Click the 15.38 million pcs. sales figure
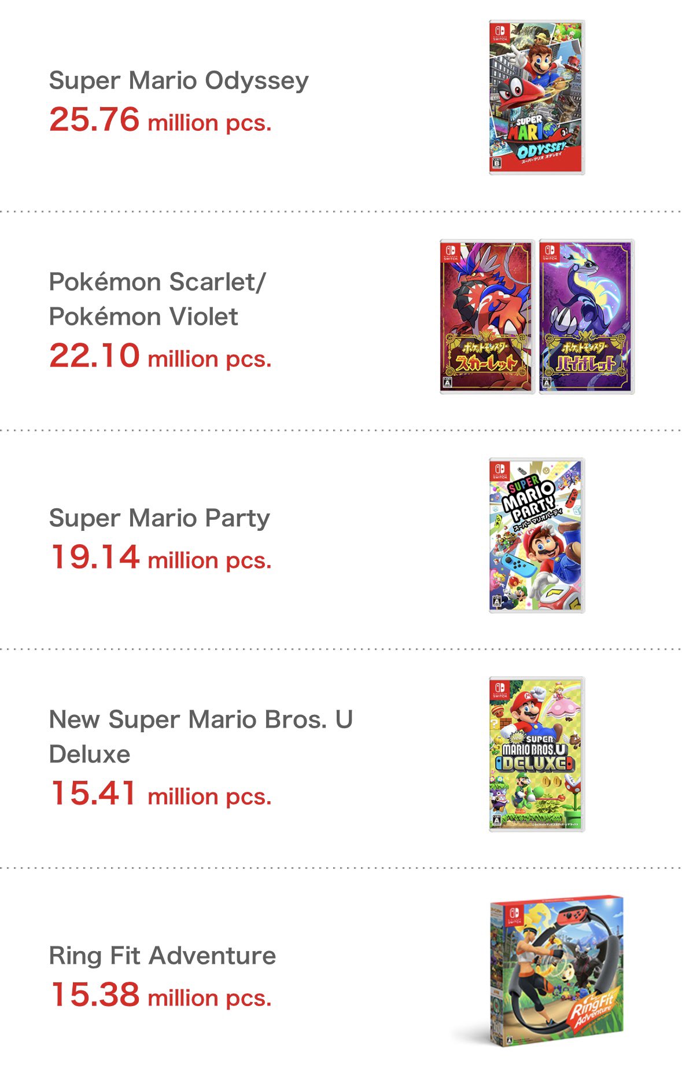Viewport: 682px width, 1079px height. 160,996
